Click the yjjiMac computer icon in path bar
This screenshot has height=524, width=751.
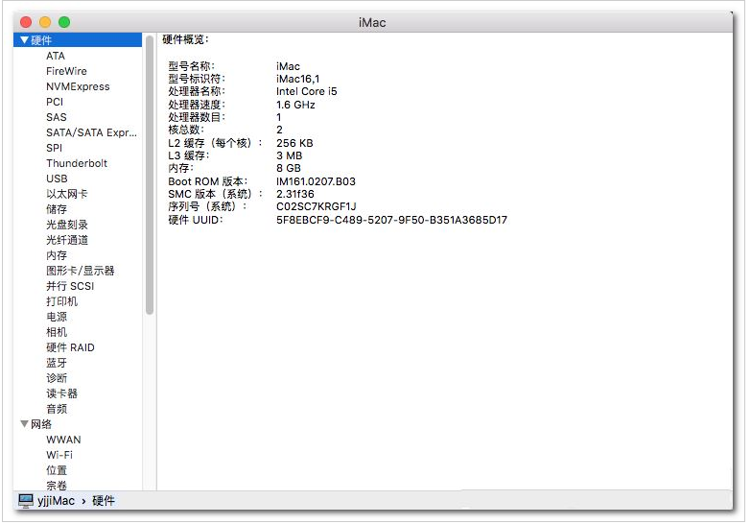tap(25, 501)
